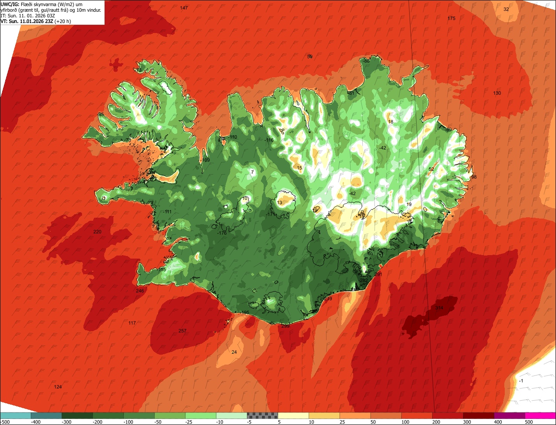This screenshot has width=556, height=425.
Task: Click the red-orange 100 legend swatch
Action: coord(417,415)
